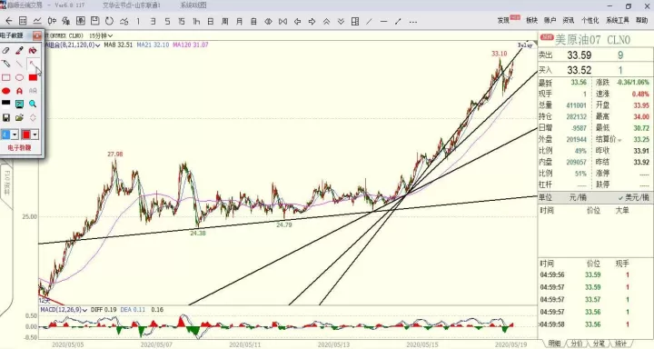Open the 结算价 dropdown arrow

(619, 140)
